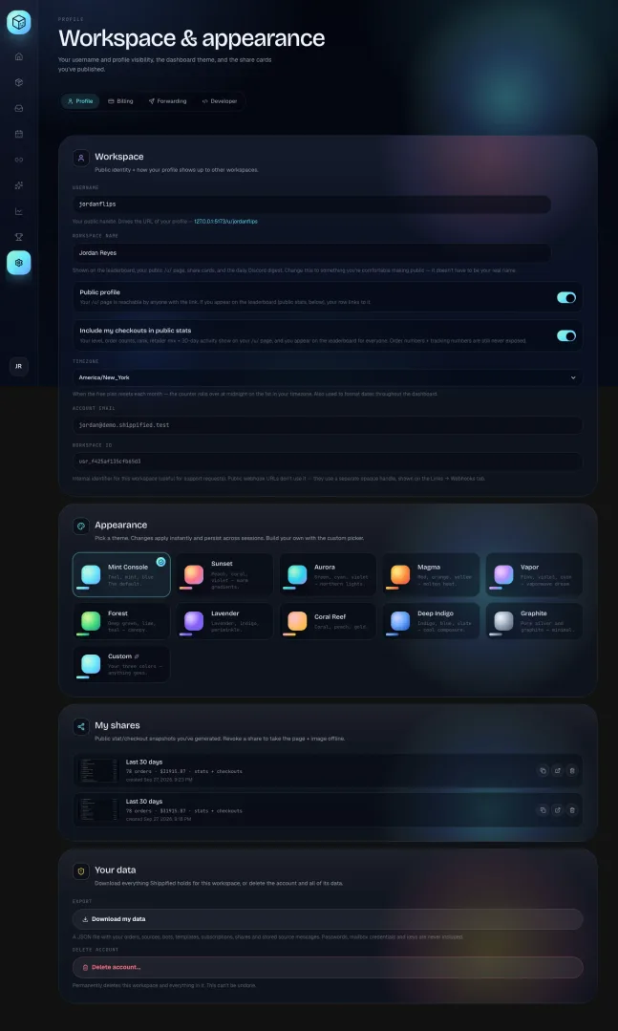Switch to the Profile tab
The image size is (618, 1031).
(x=80, y=101)
